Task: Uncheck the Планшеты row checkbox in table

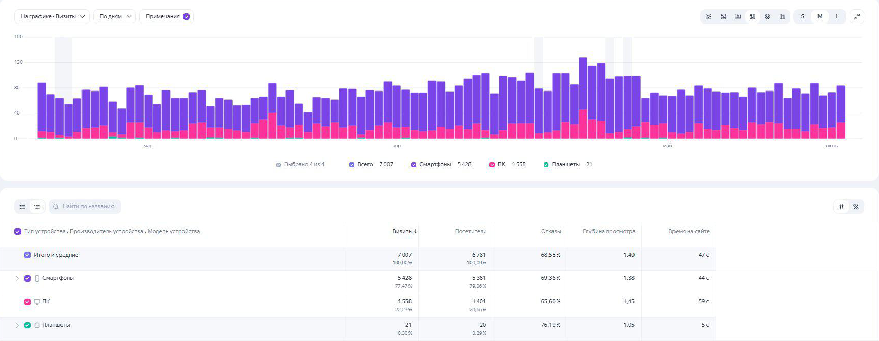Action: tap(28, 325)
